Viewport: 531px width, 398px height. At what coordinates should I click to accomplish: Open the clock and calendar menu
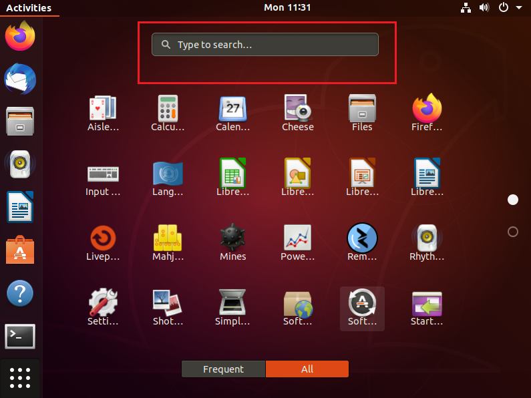coord(287,8)
